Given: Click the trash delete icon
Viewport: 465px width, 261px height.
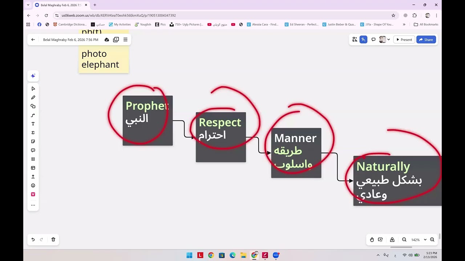Looking at the screenshot, I should coord(53,240).
